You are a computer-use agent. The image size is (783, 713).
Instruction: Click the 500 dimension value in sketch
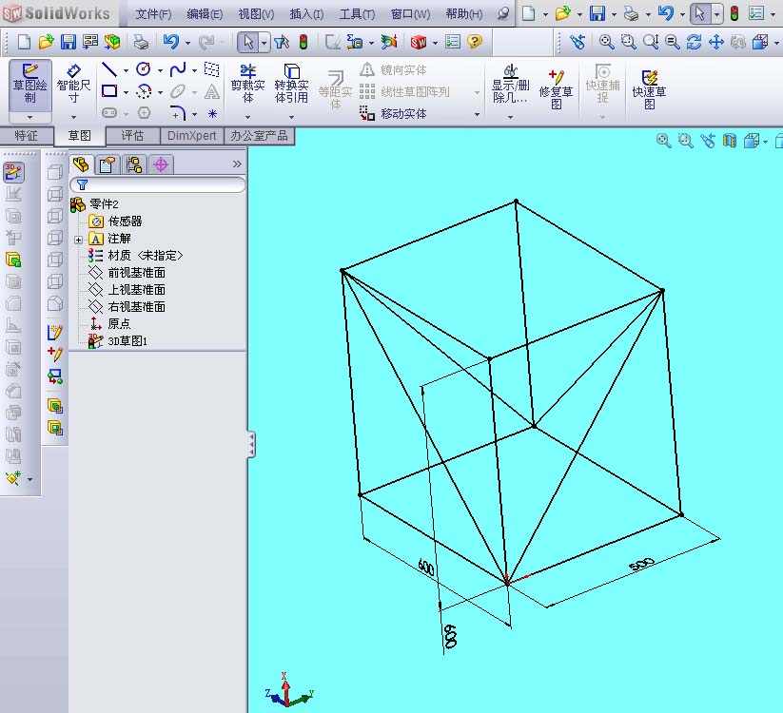click(641, 565)
